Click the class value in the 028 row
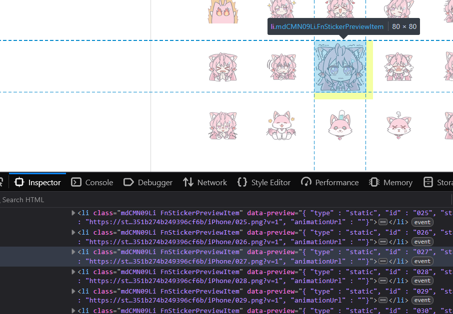 coord(180,272)
